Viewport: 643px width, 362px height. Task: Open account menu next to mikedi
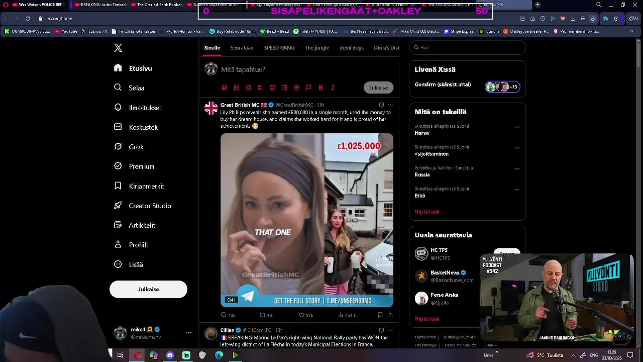tap(189, 333)
